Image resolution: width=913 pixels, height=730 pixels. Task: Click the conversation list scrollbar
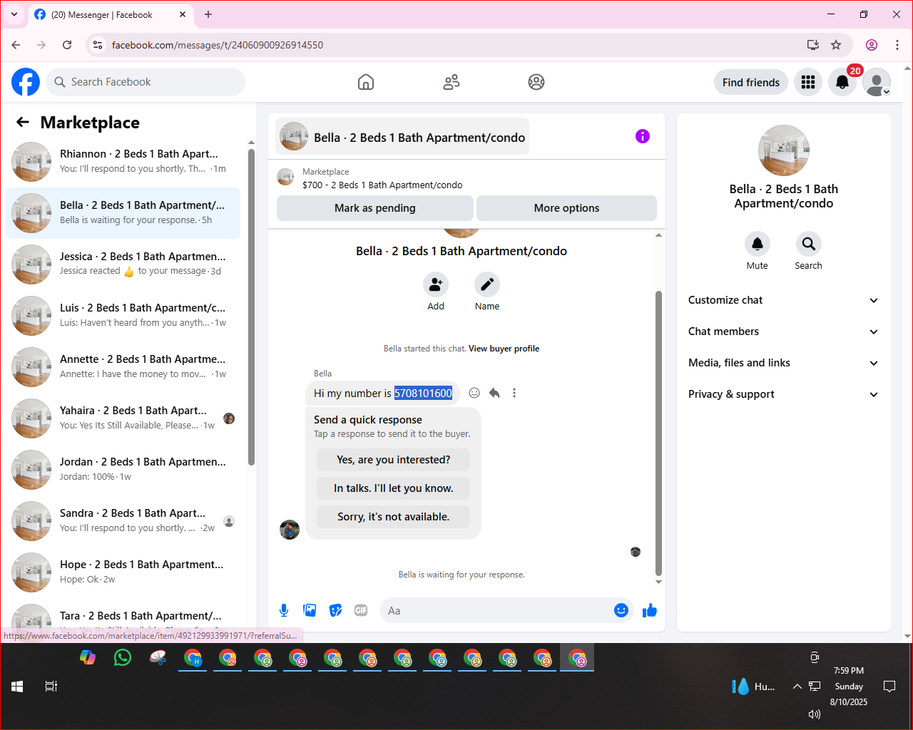click(x=251, y=307)
